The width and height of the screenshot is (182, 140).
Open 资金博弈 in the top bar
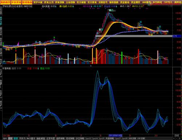135,2
